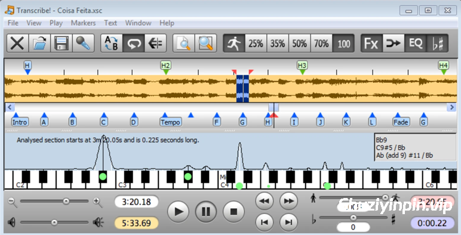The width and height of the screenshot is (461, 235).
Task: Click the flat/sharp tuning icon
Action: 438,44
